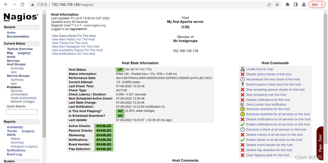Viewport: 328px width, 163px height.
Task: Open Event Log in the sidebar
Action: (14, 154)
